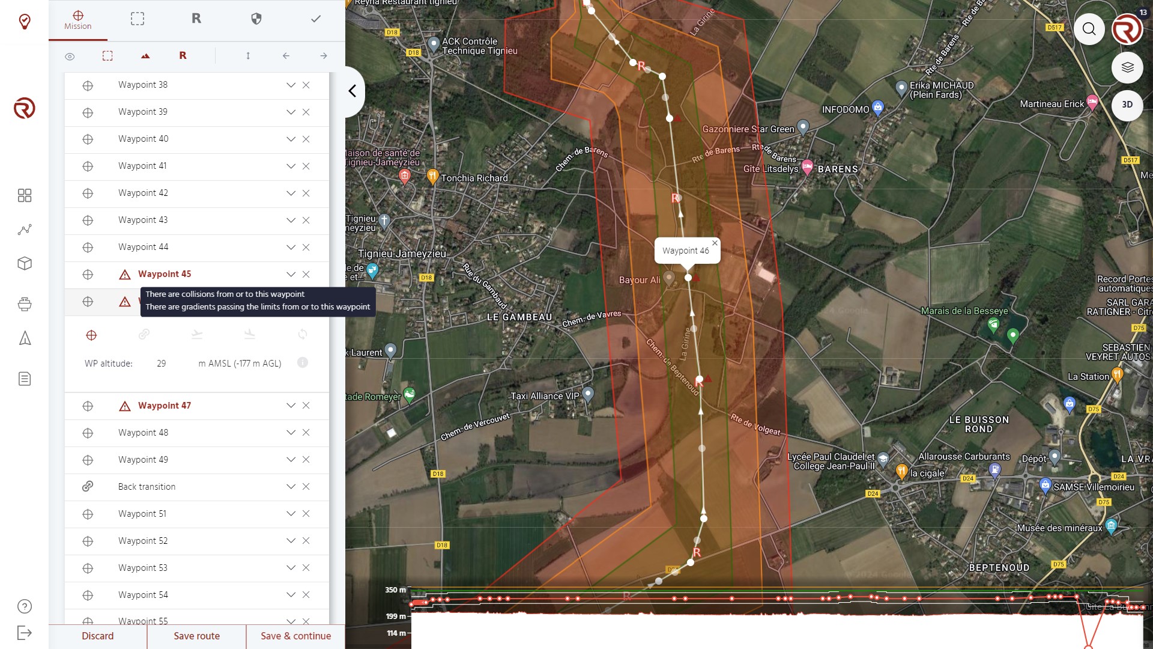Click the vertical reverse arrows icon

tap(248, 56)
